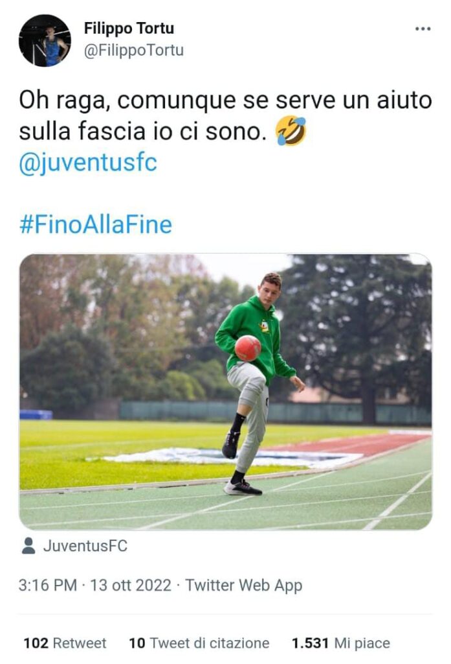Open the JuventusFC tagged account label
This screenshot has width=451, height=664.
pyautogui.click(x=85, y=546)
